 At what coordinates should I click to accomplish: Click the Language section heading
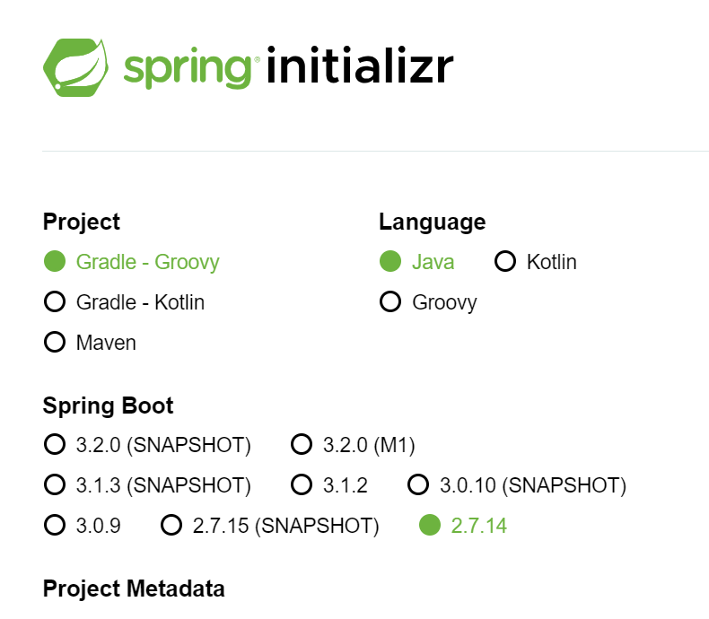[x=432, y=222]
